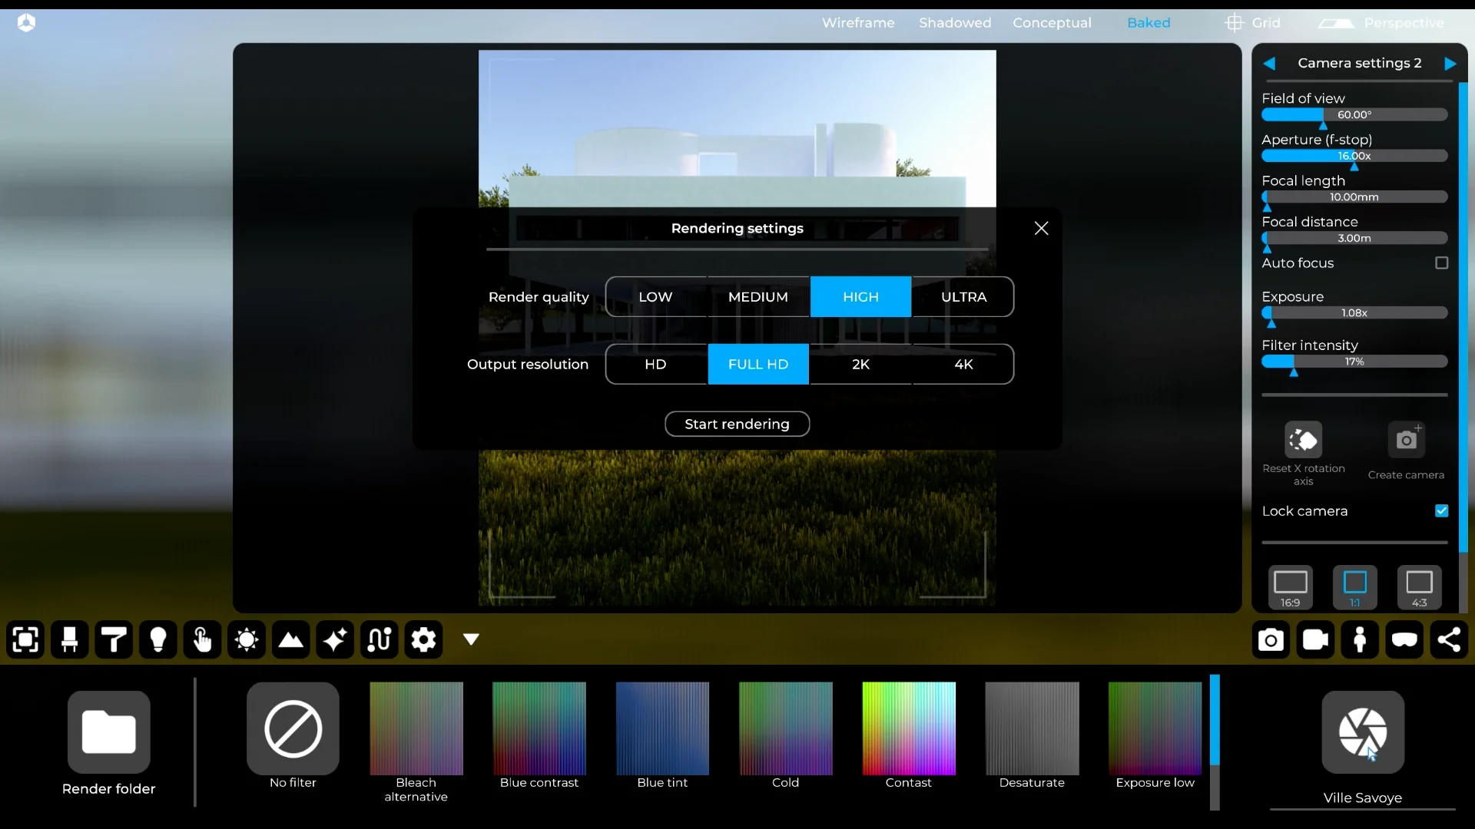Click the photo camera render icon
The height and width of the screenshot is (829, 1475).
pos(1271,639)
